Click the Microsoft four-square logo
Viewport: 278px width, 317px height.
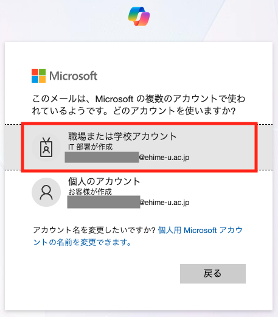[x=38, y=75]
